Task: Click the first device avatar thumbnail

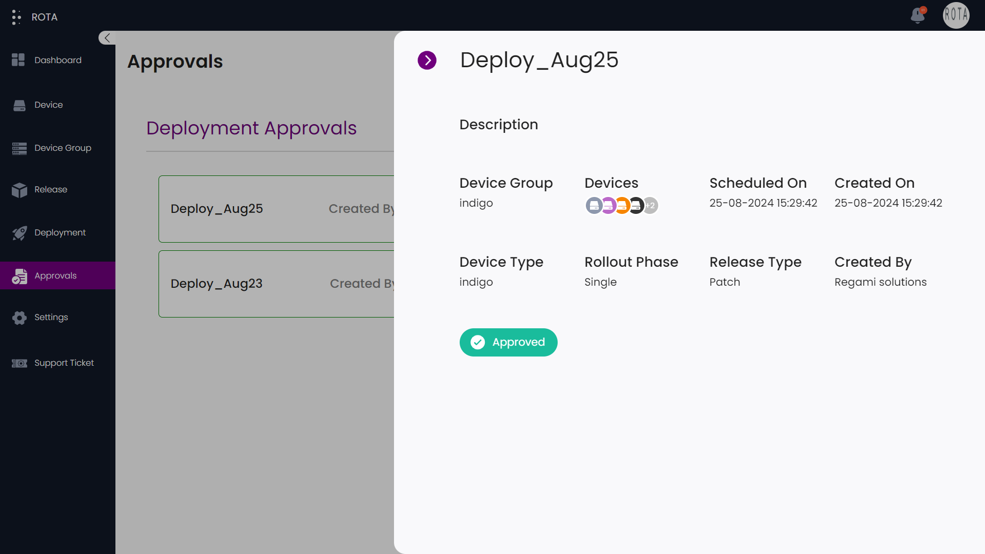Action: click(x=594, y=206)
